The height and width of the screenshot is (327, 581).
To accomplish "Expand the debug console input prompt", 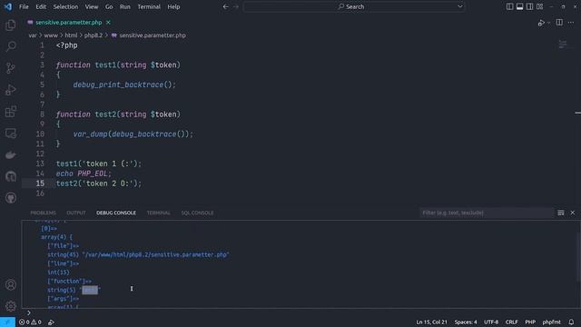I will (29, 312).
